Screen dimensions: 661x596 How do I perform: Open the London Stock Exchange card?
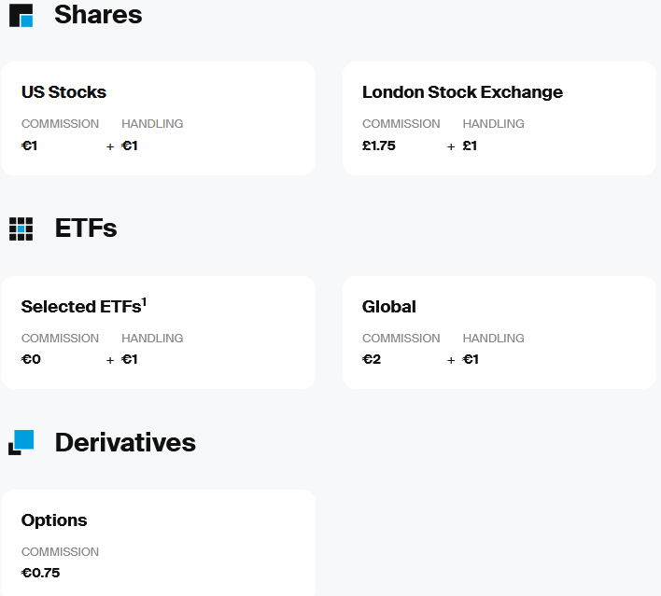coord(499,118)
